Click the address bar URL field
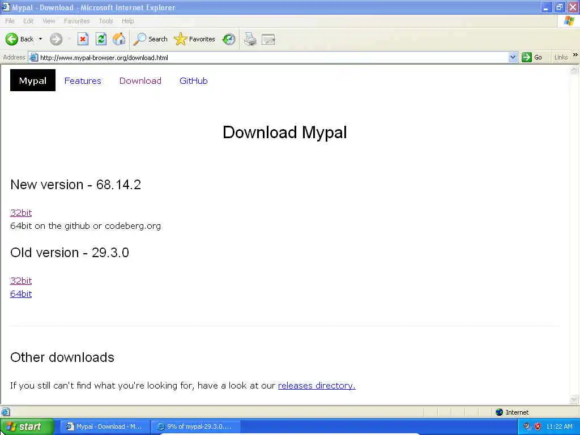 [273, 57]
